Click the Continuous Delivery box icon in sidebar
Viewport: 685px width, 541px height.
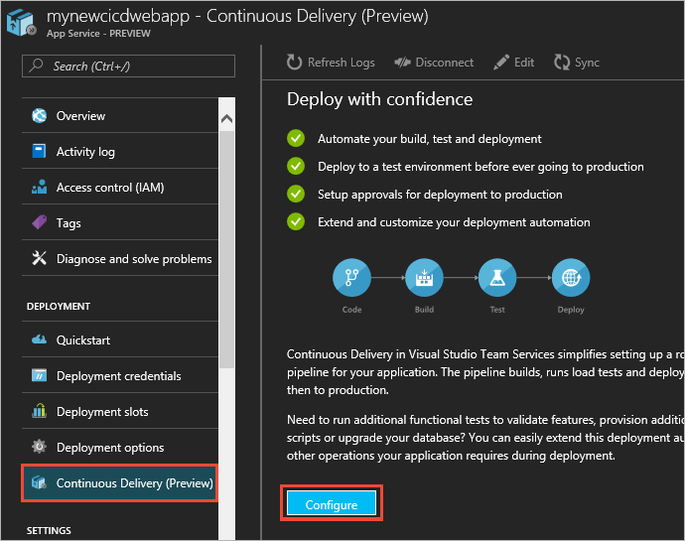[x=39, y=482]
